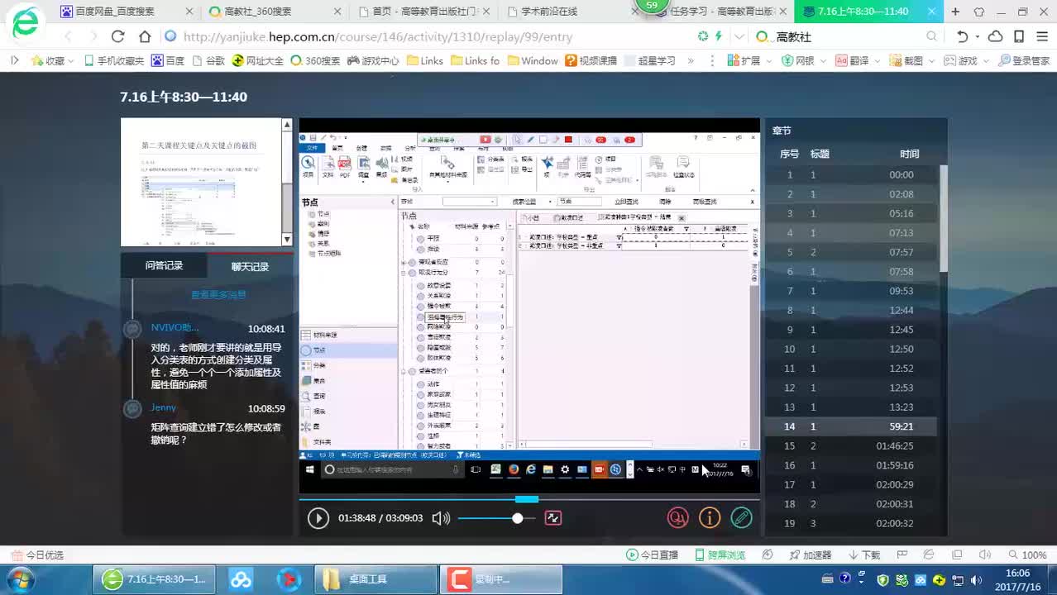Open the 百度 bookmark
This screenshot has height=595, width=1057.
[x=168, y=60]
